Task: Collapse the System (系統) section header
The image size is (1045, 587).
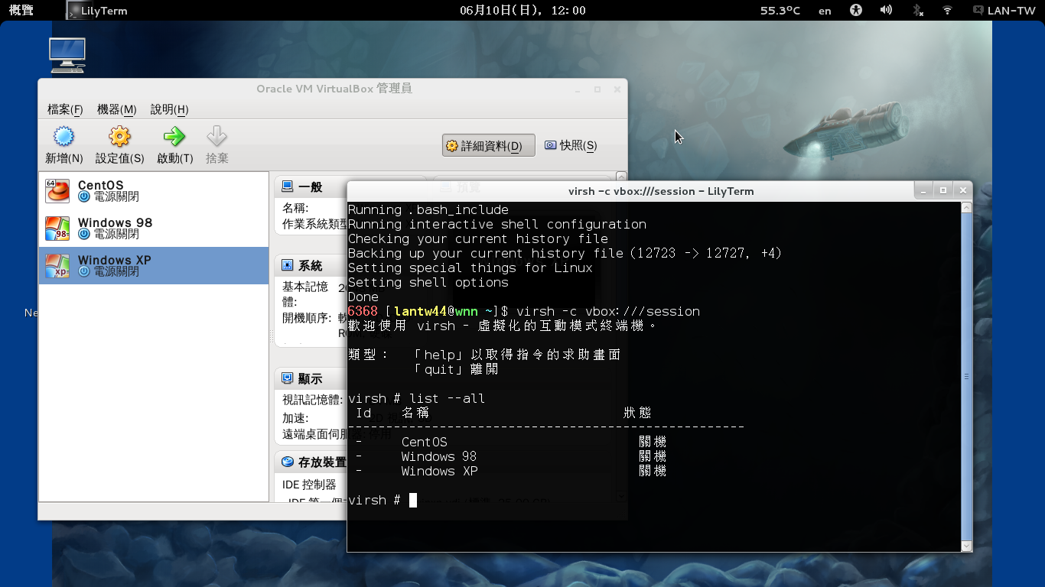Action: 310,265
